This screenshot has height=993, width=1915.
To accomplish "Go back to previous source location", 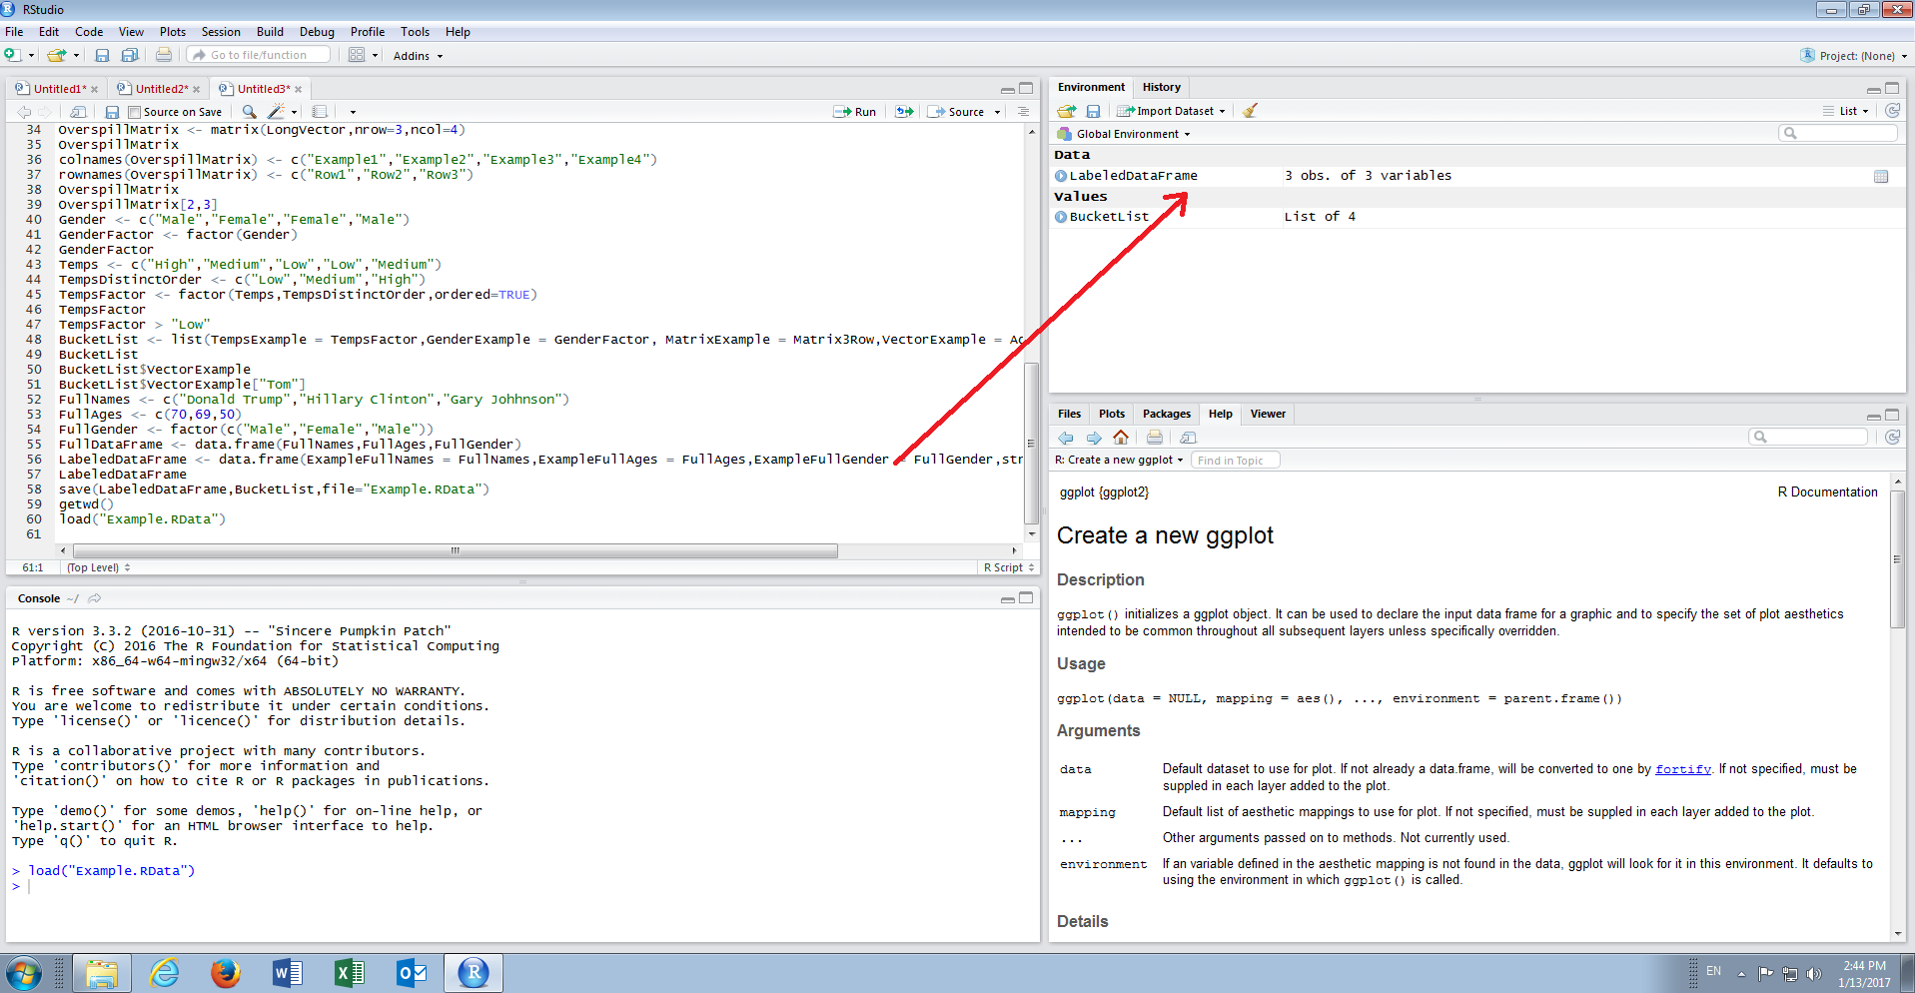I will (24, 112).
